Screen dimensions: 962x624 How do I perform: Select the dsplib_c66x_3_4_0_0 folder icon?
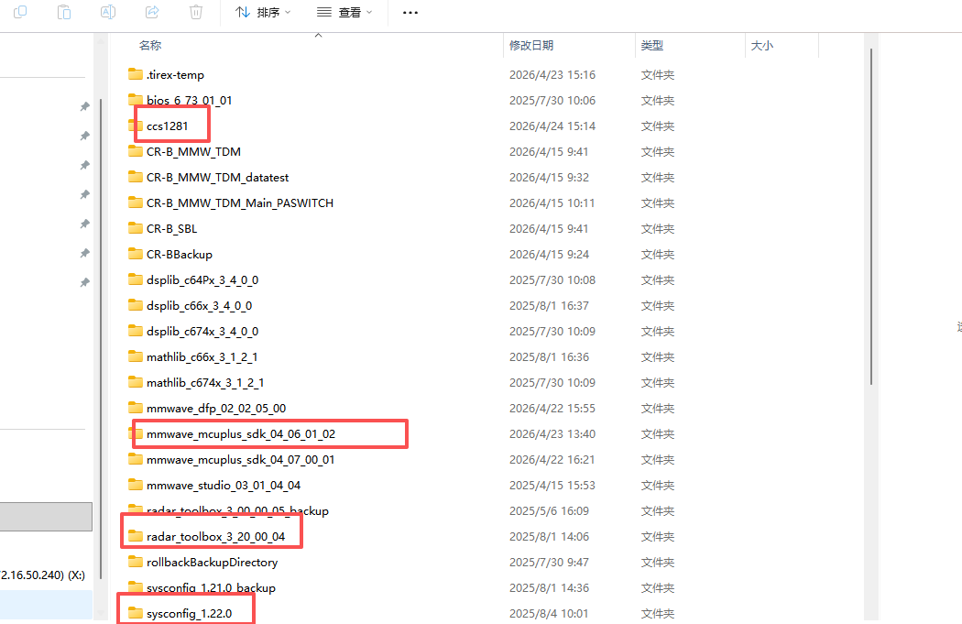click(136, 305)
